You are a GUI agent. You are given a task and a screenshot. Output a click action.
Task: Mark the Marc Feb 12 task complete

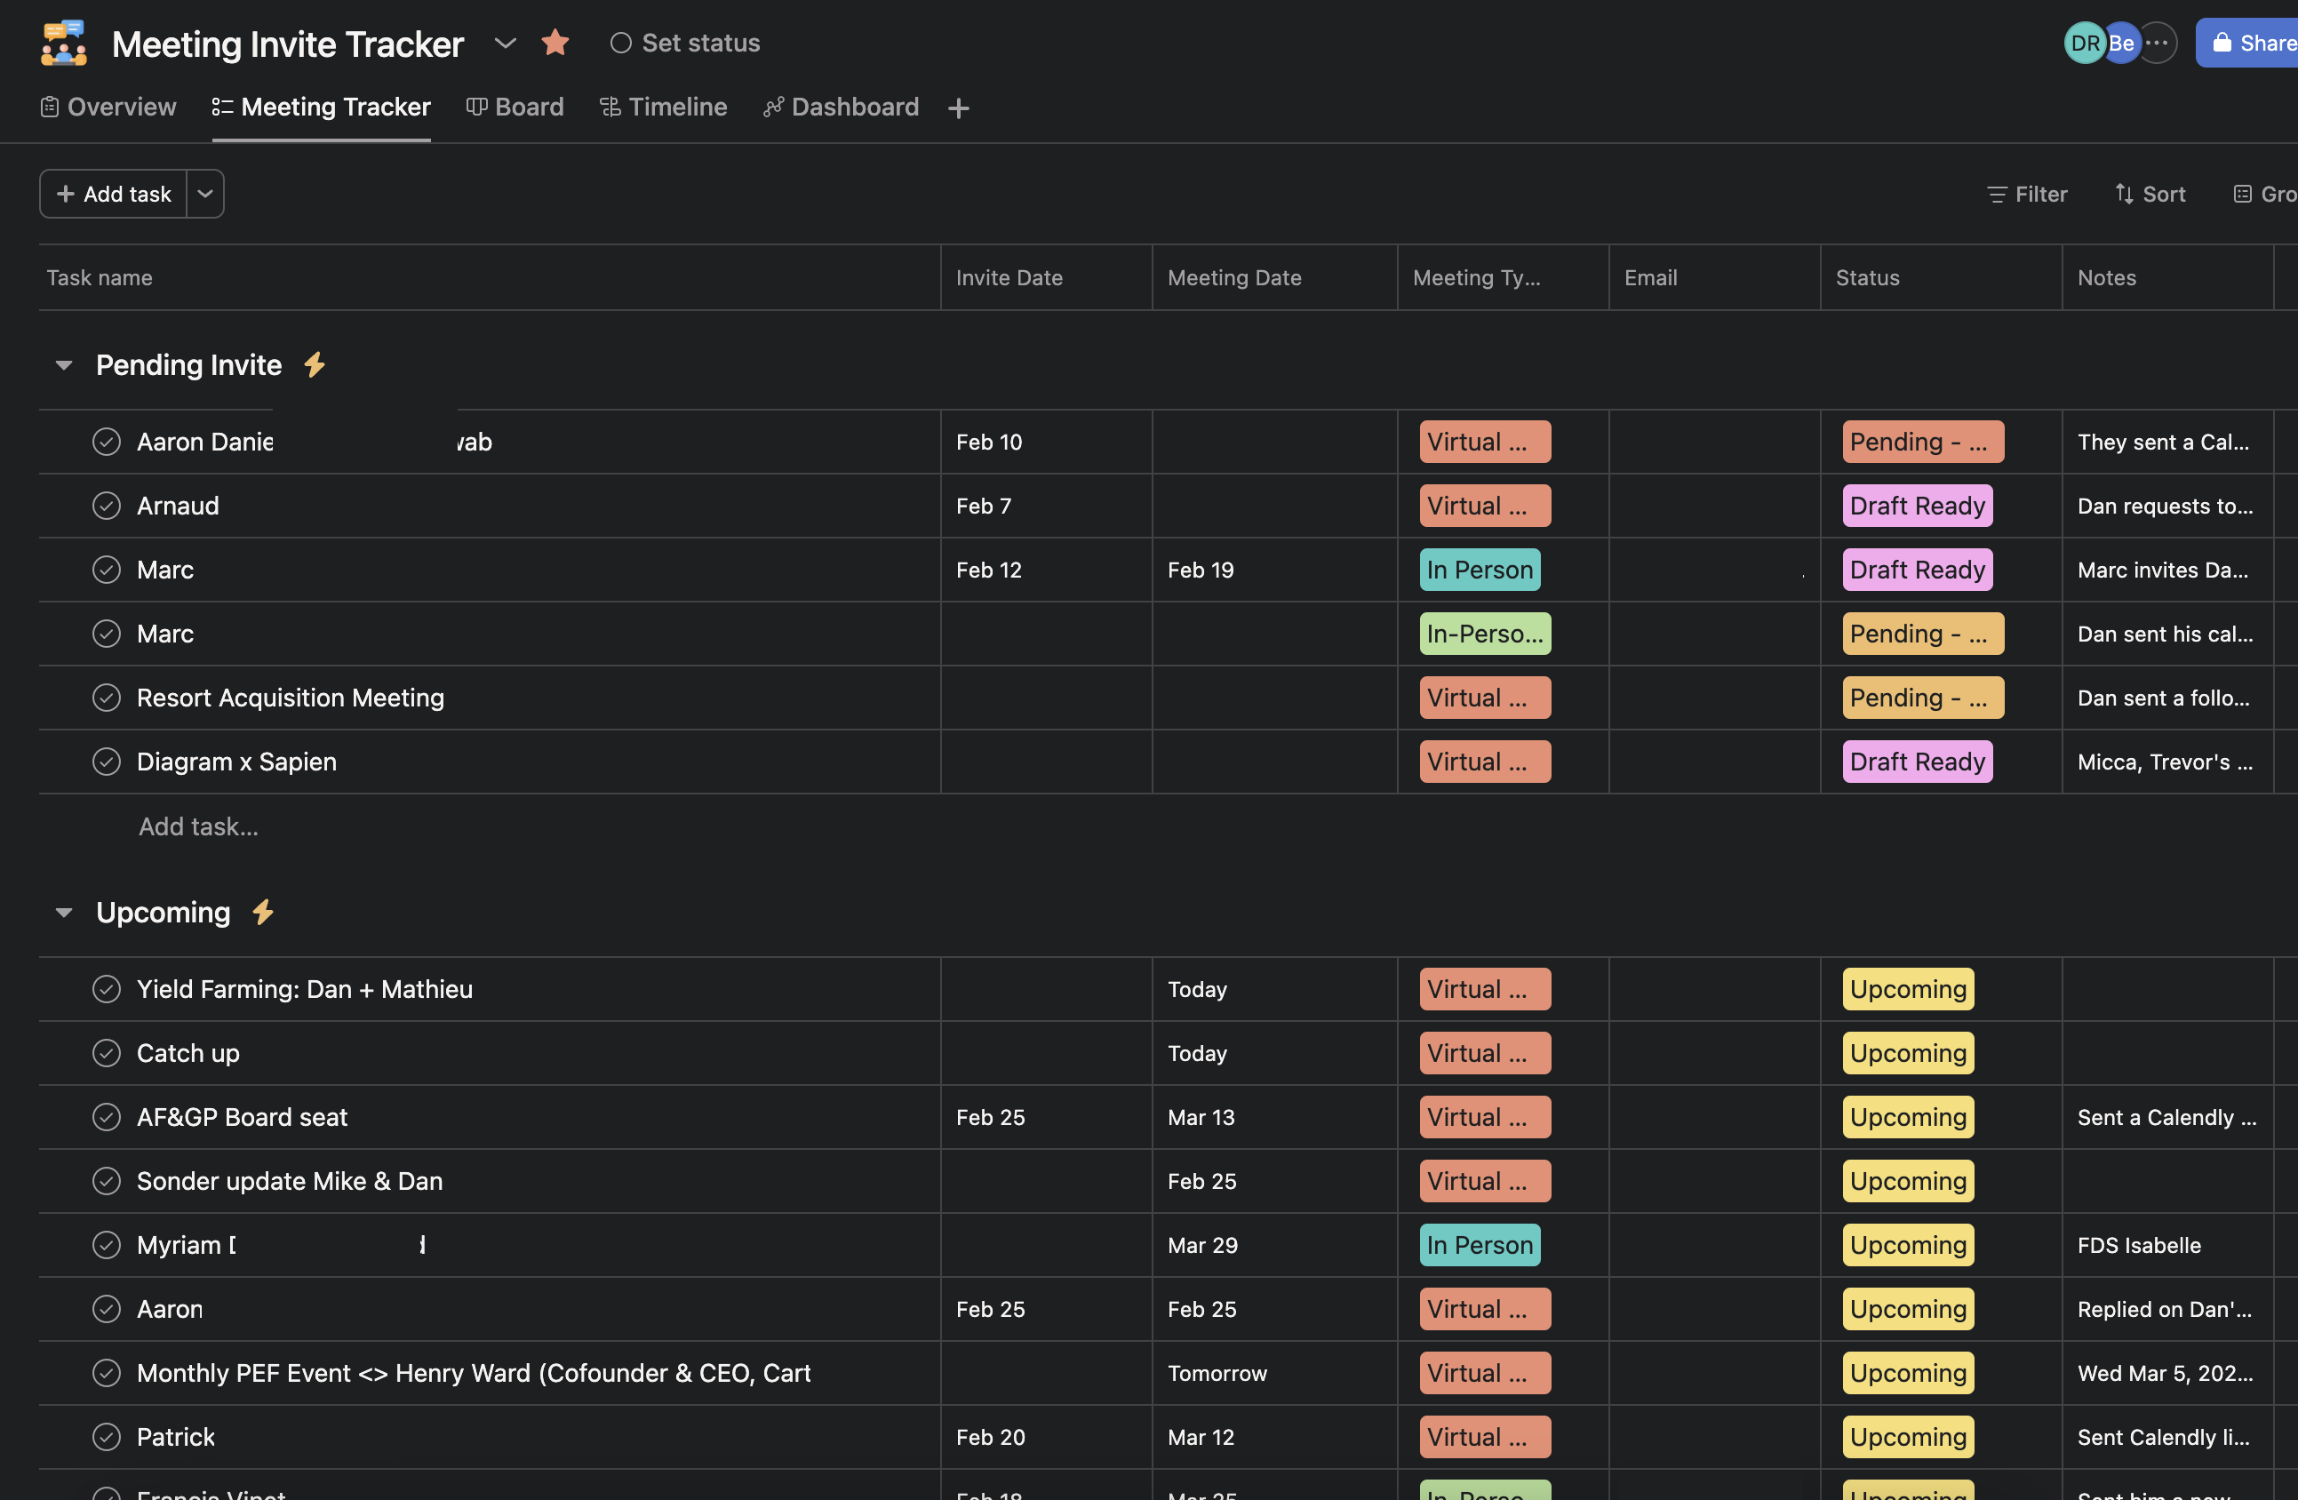click(x=107, y=570)
